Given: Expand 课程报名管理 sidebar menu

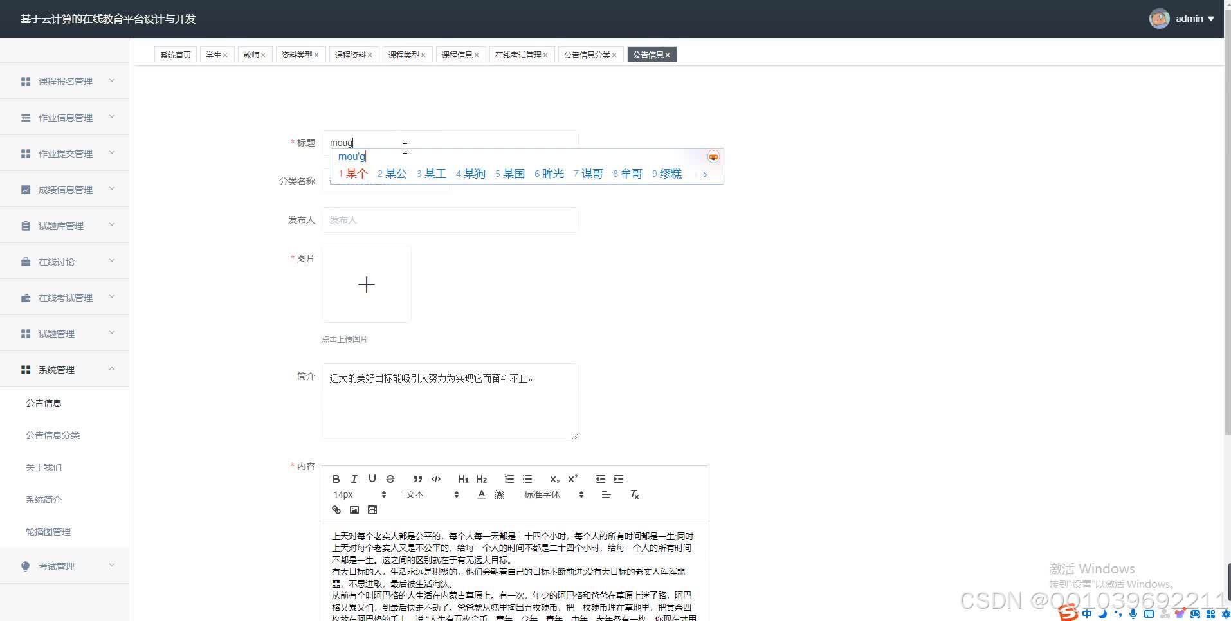Looking at the screenshot, I should (64, 82).
